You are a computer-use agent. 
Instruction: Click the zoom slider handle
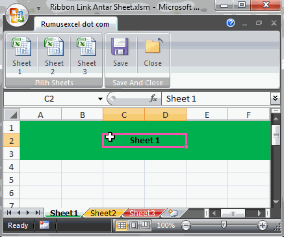click(x=224, y=225)
